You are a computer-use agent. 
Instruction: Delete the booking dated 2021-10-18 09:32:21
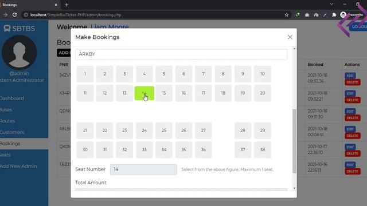tap(352, 100)
